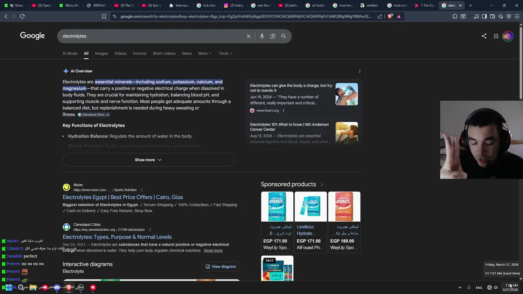Image resolution: width=523 pixels, height=294 pixels.
Task: Close the active electrolytes tab
Action: tap(460, 5)
